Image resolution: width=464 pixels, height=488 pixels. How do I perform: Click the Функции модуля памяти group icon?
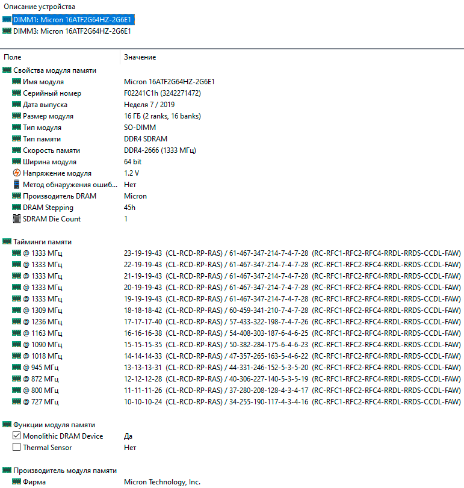(x=7, y=425)
